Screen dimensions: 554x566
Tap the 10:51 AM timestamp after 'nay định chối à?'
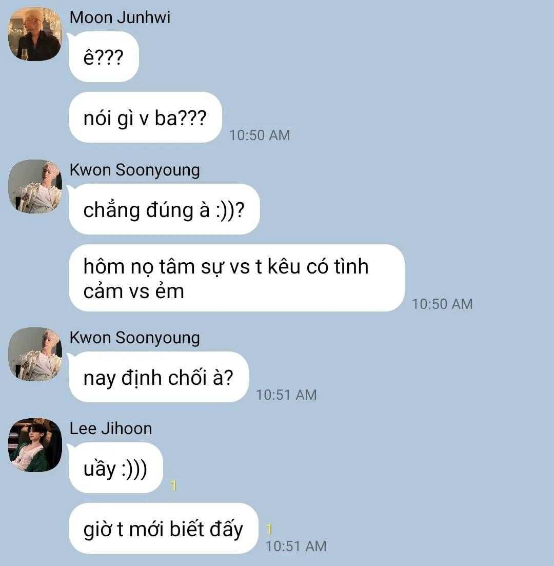(286, 395)
